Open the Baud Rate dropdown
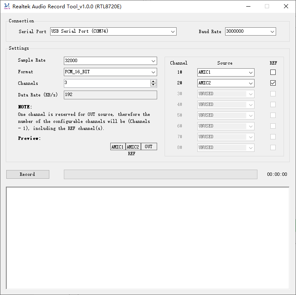 250,31
